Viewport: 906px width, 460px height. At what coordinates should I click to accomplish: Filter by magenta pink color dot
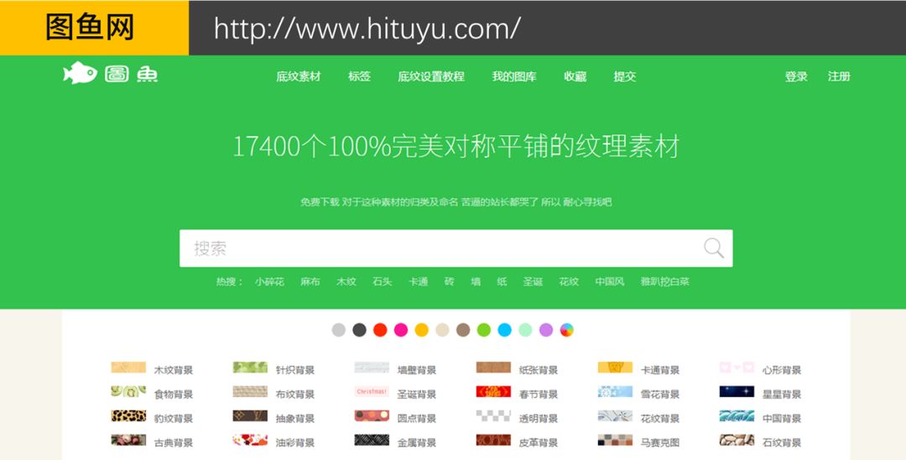[401, 330]
